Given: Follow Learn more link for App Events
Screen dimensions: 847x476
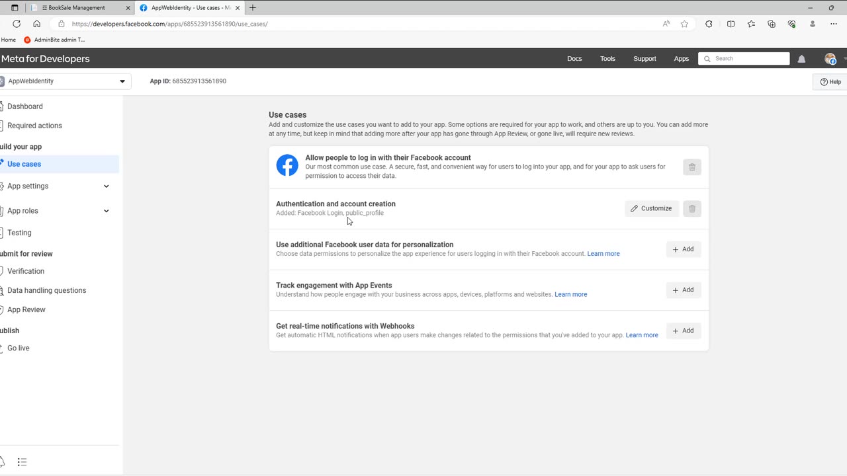Looking at the screenshot, I should tap(571, 295).
